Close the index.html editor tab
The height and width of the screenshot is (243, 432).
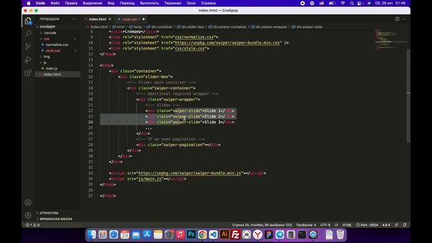point(110,19)
